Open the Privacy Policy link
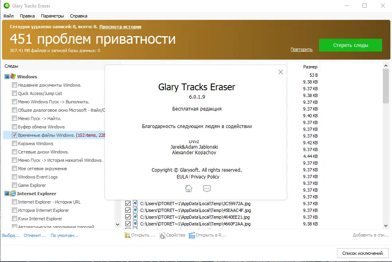 205,177
